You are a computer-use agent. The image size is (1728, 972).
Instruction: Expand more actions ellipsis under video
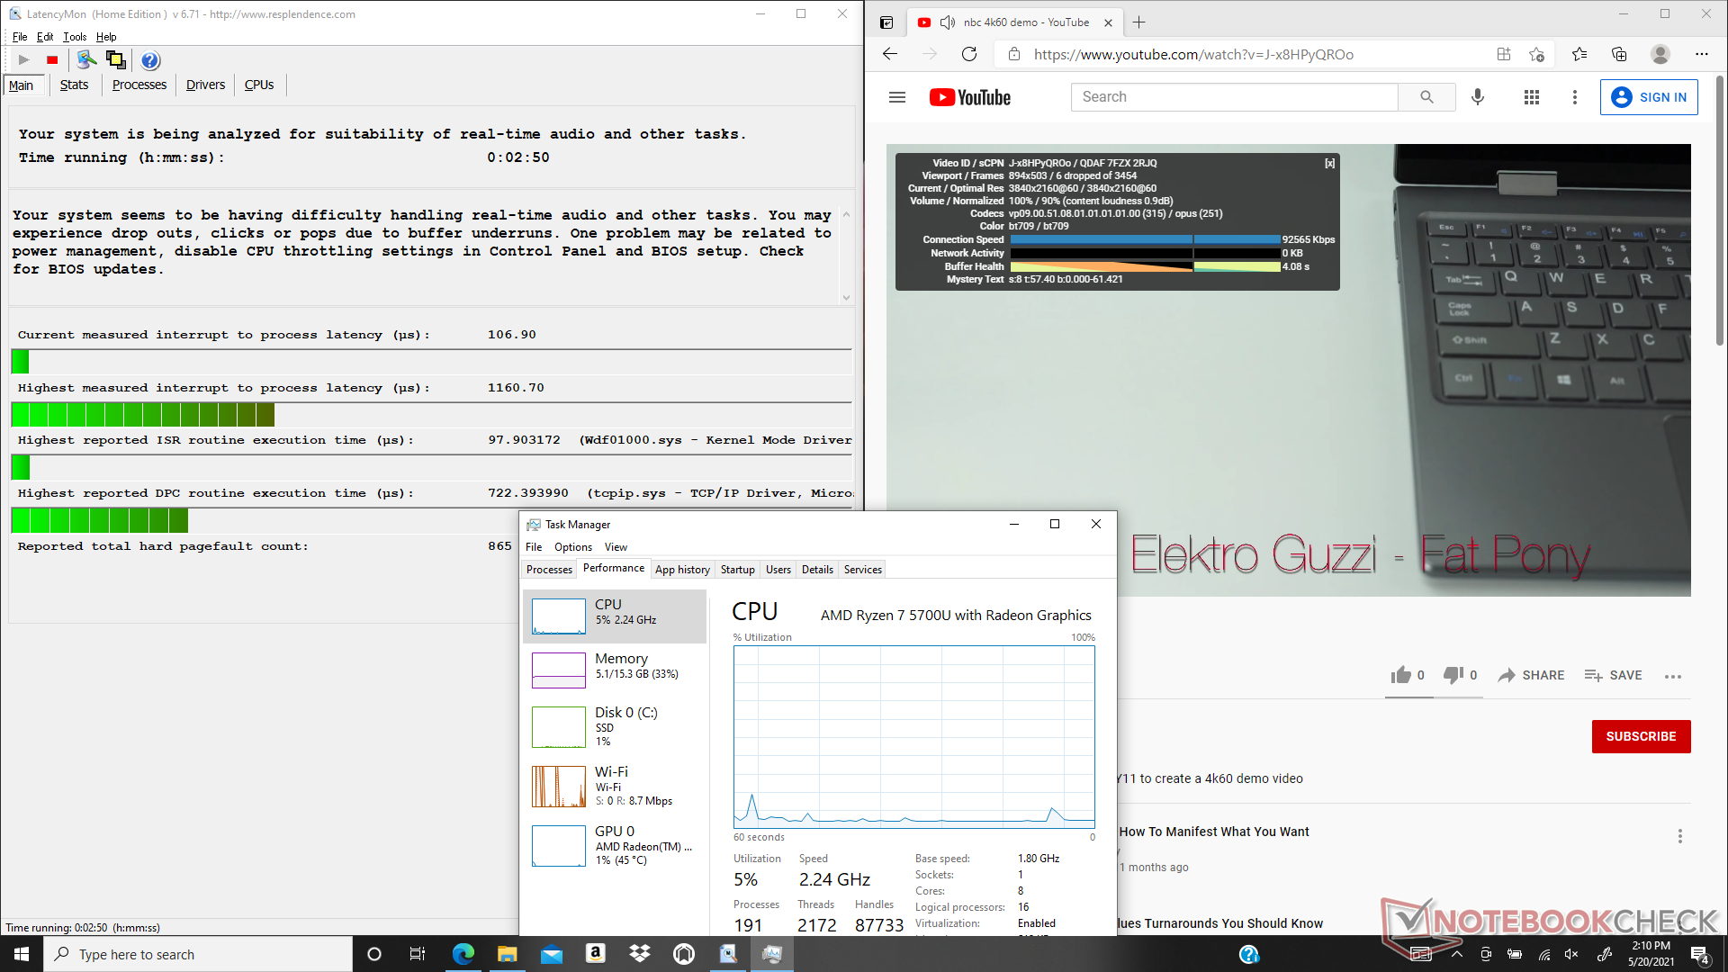click(1673, 676)
